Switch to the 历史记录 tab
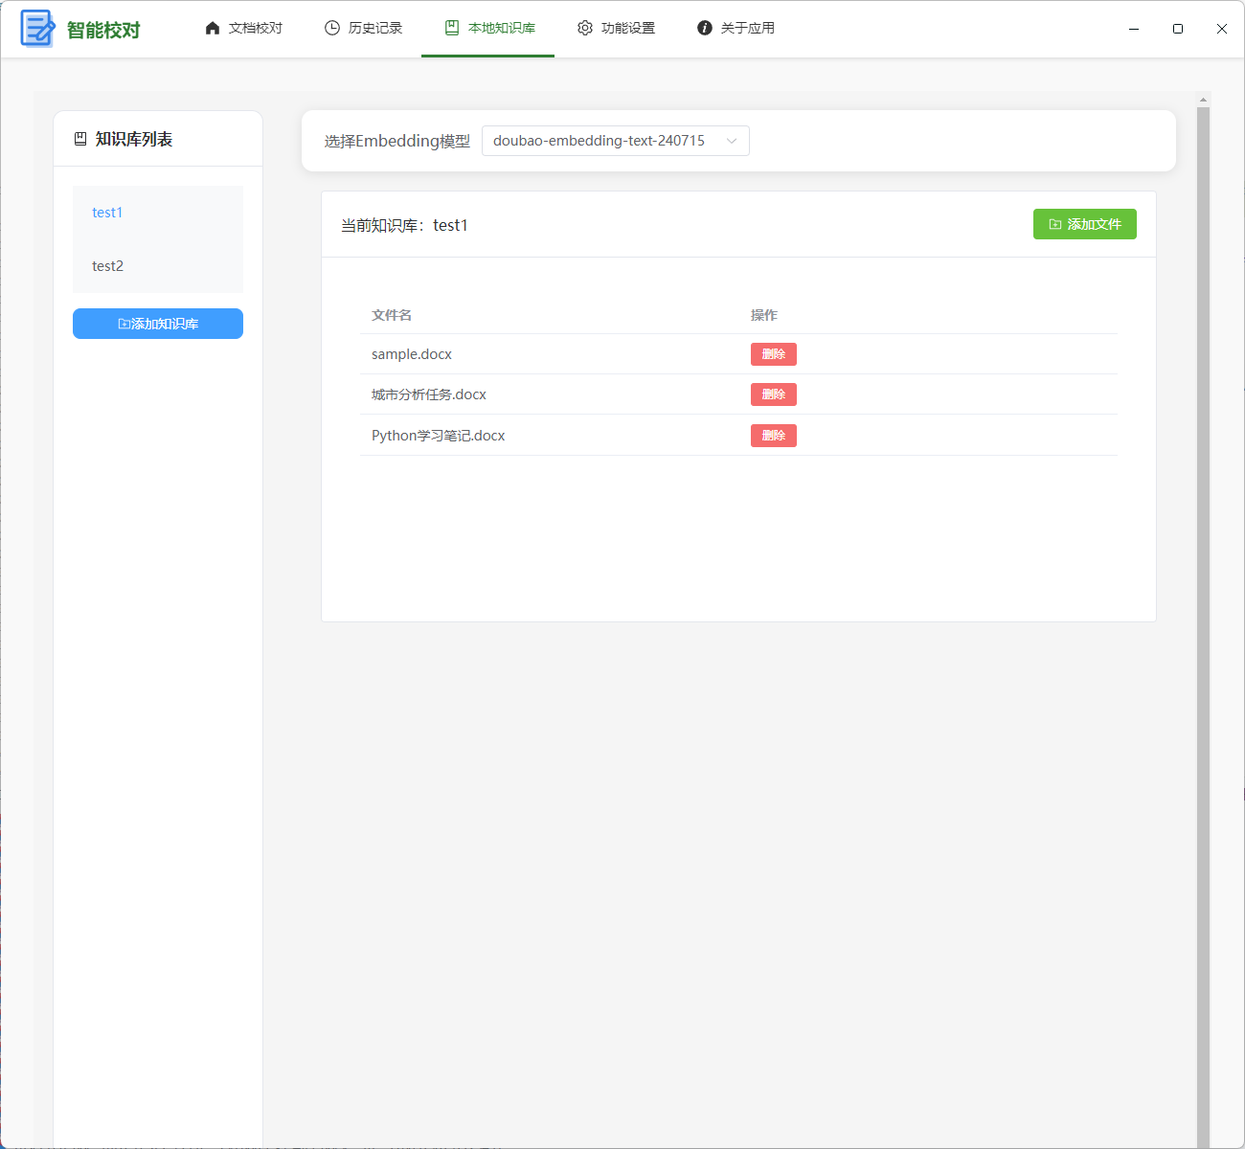 click(x=364, y=29)
